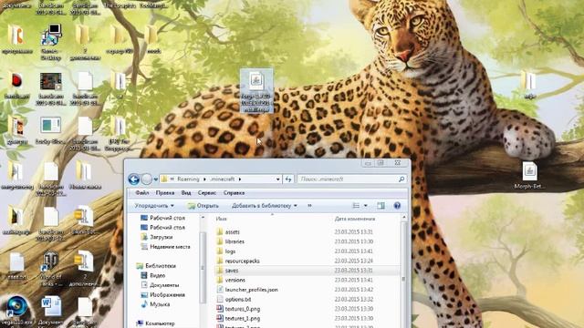This screenshot has width=584, height=328.
Task: Click the magnifier icon in search box
Action: [401, 179]
